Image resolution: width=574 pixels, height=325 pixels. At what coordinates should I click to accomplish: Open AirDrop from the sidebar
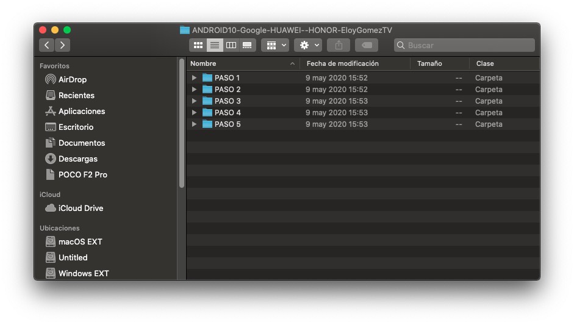point(72,79)
